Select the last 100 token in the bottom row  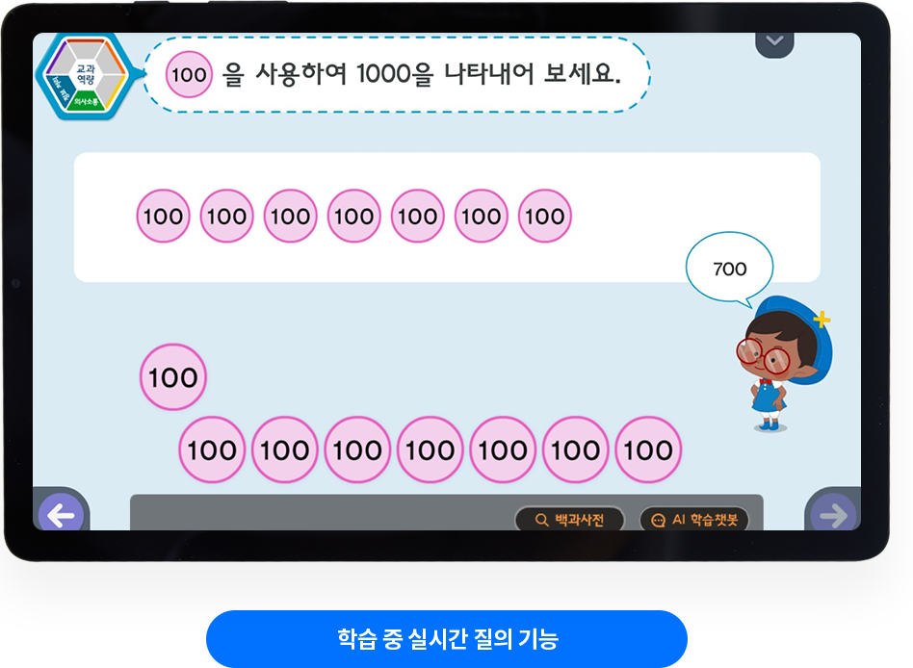point(648,450)
